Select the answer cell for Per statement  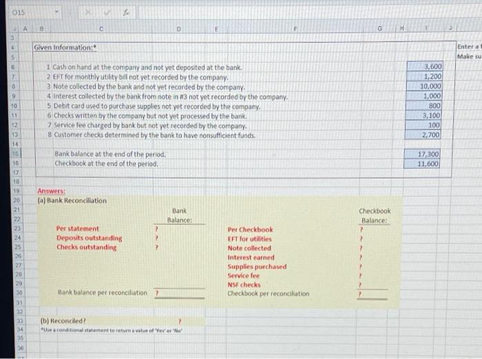point(179,229)
